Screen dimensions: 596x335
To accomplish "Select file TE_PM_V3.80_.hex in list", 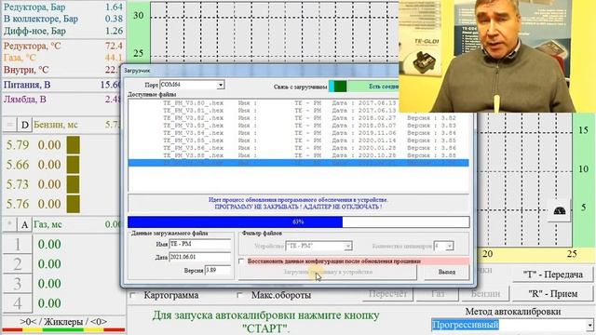I will 298,103.
